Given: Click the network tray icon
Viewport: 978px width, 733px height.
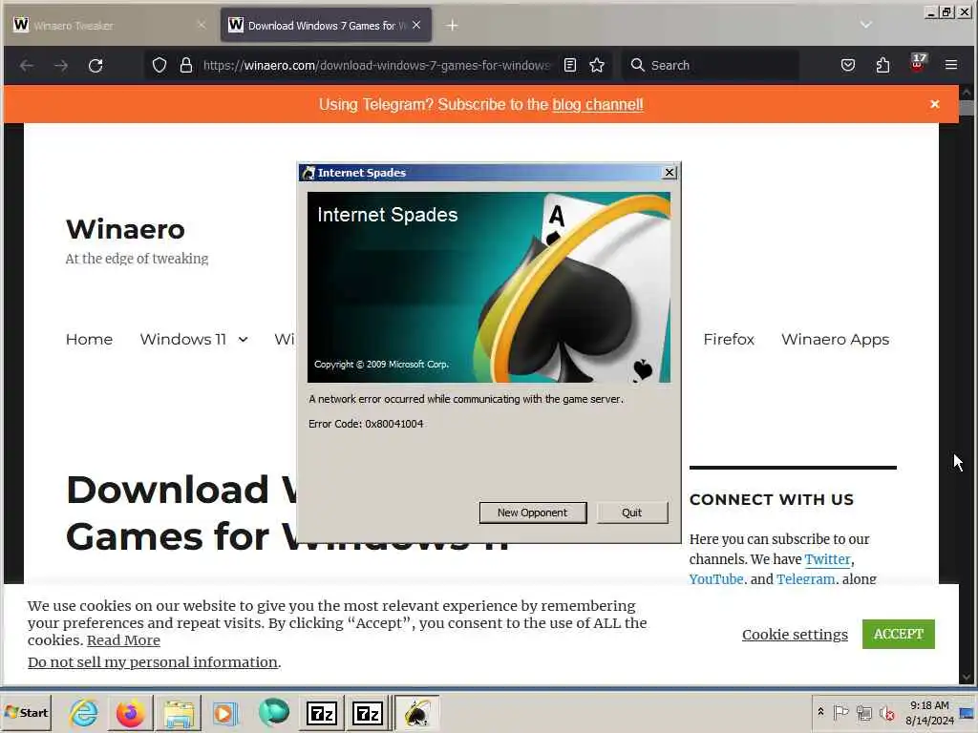Looking at the screenshot, I should 863,712.
